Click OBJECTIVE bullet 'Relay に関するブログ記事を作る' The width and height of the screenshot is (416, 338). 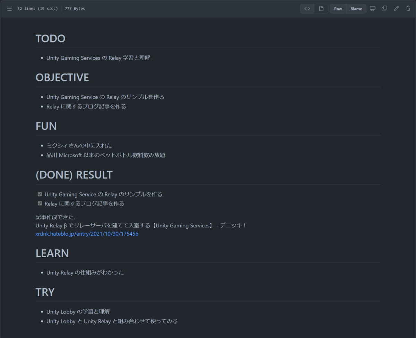(86, 106)
